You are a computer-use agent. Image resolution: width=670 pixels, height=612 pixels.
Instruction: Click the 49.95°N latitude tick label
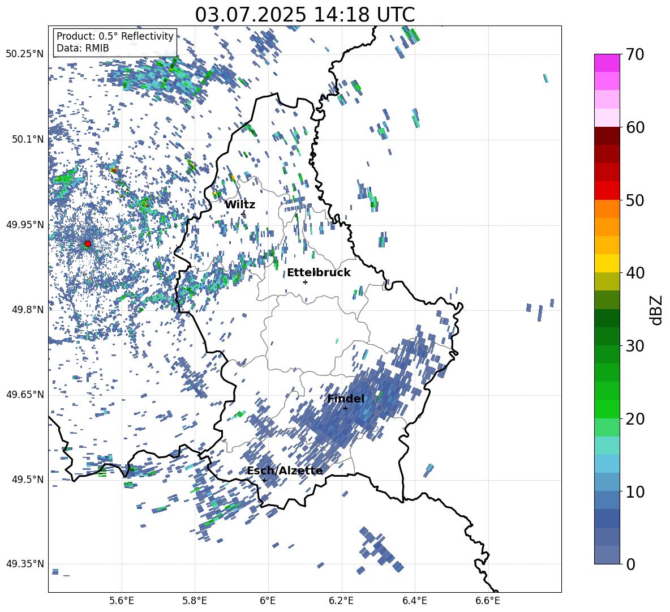pos(25,225)
